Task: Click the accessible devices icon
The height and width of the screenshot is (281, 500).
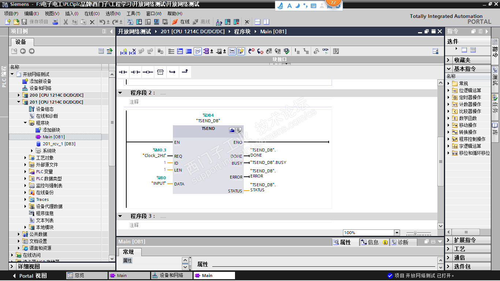Action: pos(219,22)
